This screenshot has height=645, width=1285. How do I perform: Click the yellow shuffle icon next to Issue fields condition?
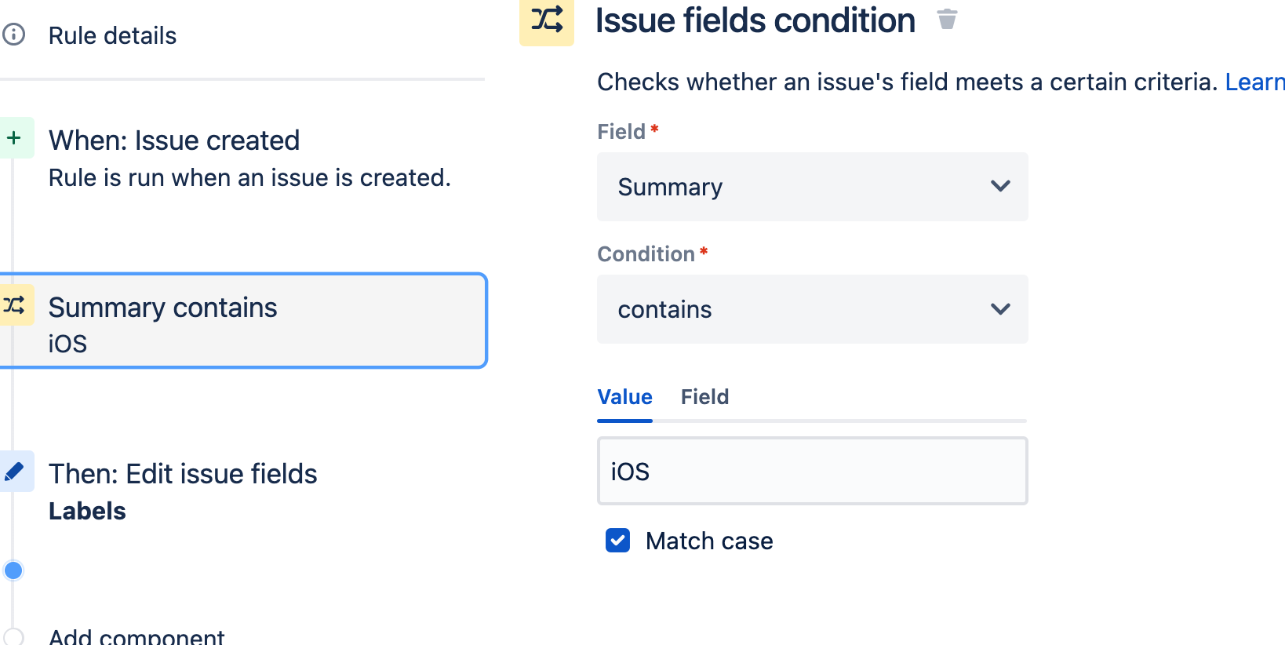click(x=547, y=21)
